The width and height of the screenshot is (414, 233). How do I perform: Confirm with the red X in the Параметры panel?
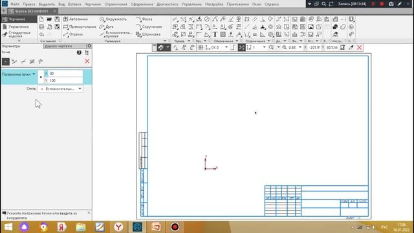pos(87,61)
